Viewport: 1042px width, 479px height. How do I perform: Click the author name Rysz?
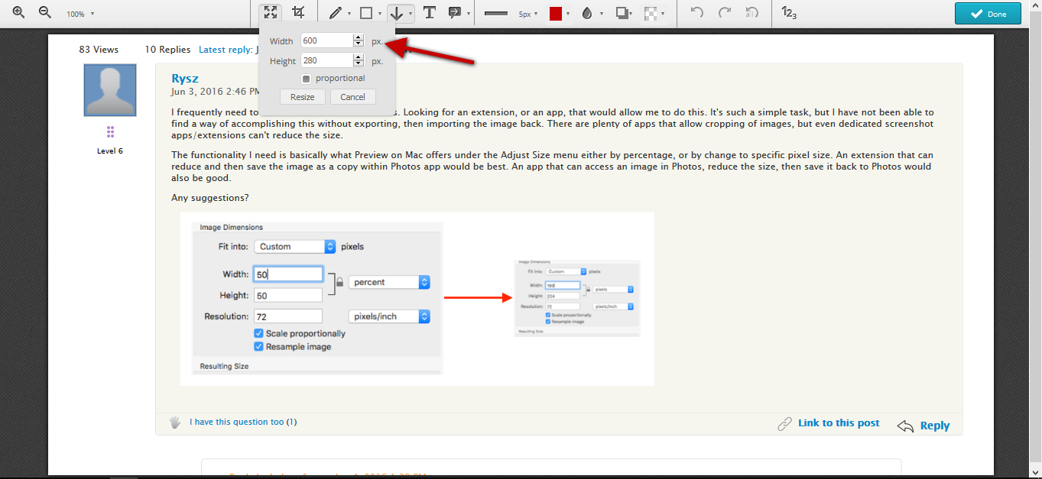185,79
